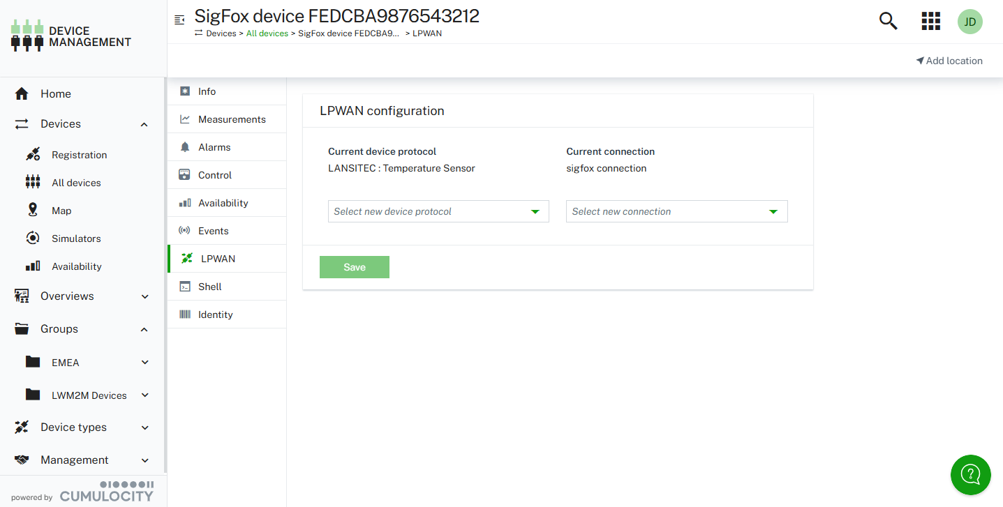Open the Measurements tab icon
Viewport: 1003px width, 507px height.
[x=185, y=119]
